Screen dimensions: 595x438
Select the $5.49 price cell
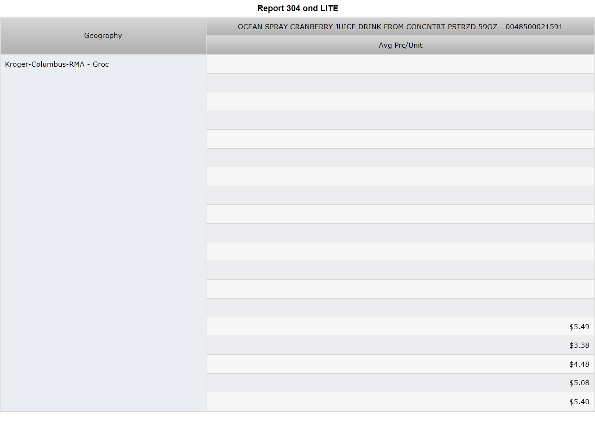coord(400,326)
